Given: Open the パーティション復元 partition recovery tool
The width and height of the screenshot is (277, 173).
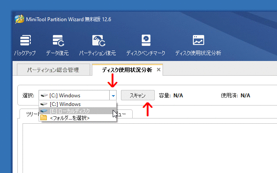Looking at the screenshot, I should [97, 46].
